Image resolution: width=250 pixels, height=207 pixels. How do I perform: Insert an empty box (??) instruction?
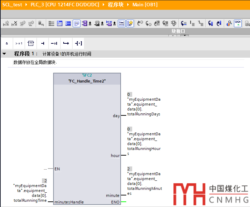tap(30, 43)
